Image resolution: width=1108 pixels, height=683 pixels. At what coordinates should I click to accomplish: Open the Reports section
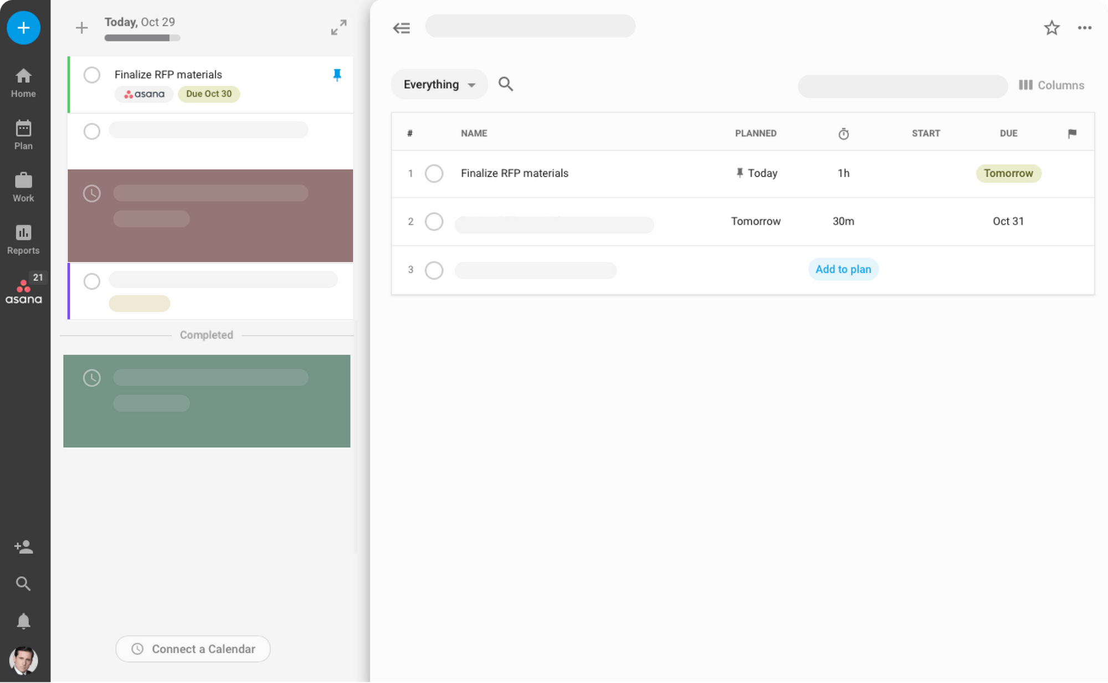[23, 239]
